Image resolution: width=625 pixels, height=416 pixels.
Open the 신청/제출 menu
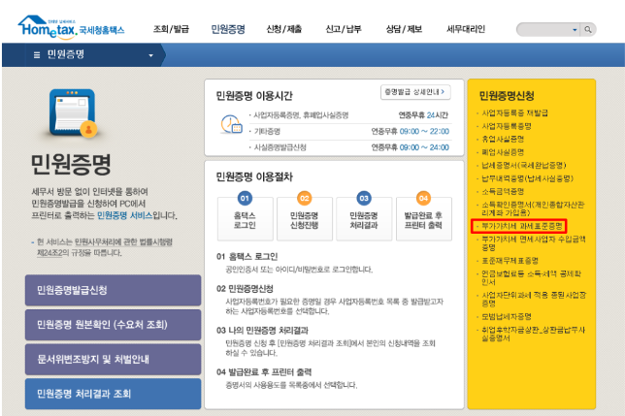pyautogui.click(x=283, y=29)
